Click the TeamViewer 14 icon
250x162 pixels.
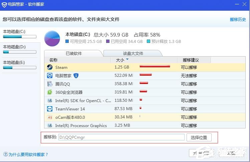50,109
